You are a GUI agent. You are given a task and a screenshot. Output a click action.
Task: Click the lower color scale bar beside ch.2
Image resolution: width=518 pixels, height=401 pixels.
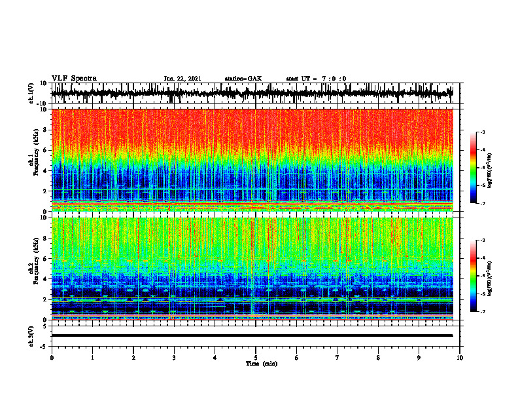click(474, 276)
